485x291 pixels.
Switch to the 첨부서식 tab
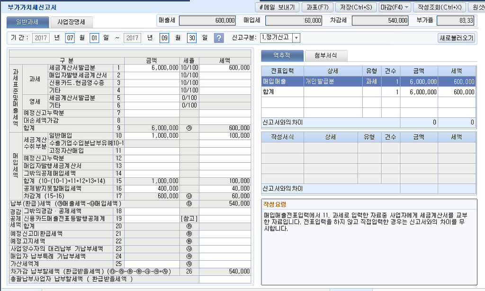point(326,55)
